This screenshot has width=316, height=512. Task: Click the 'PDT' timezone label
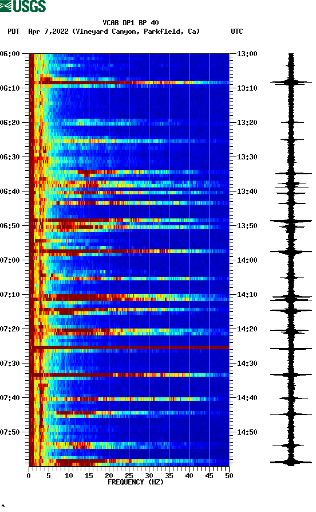point(14,32)
